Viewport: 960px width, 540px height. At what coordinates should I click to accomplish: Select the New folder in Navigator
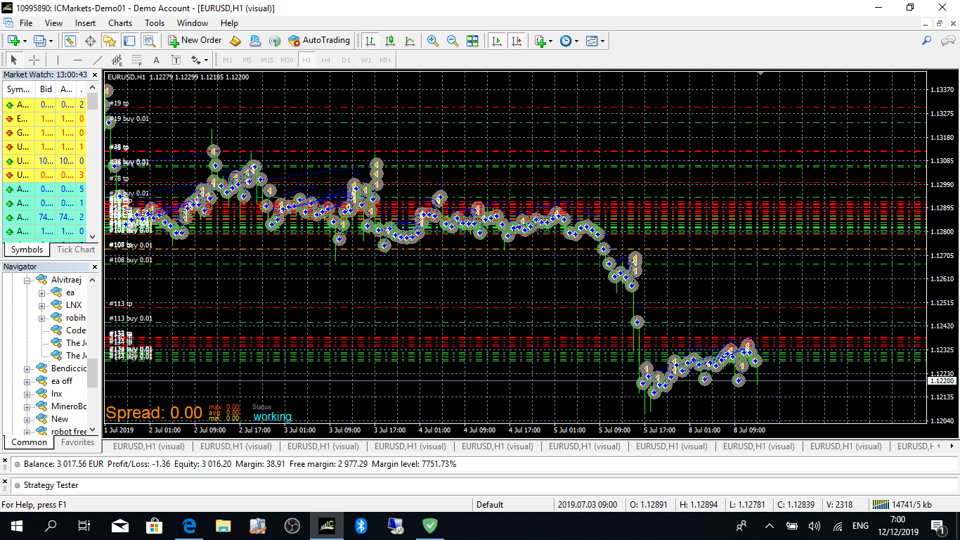[x=60, y=419]
